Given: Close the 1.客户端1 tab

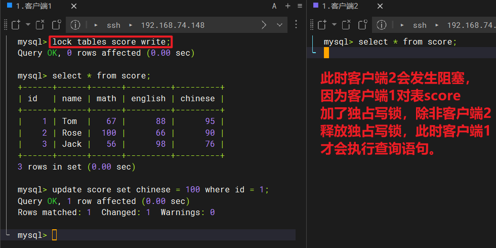Looking at the screenshot, I should [74, 6].
